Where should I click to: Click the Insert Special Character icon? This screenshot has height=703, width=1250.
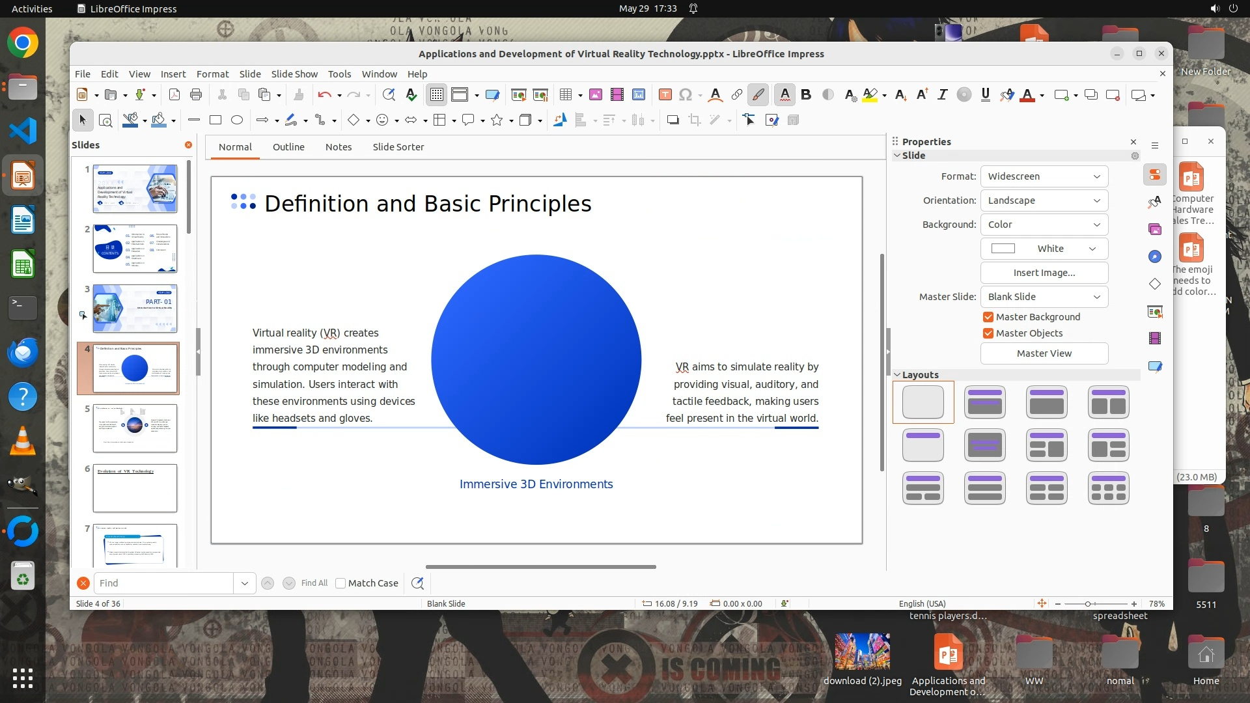tap(685, 95)
